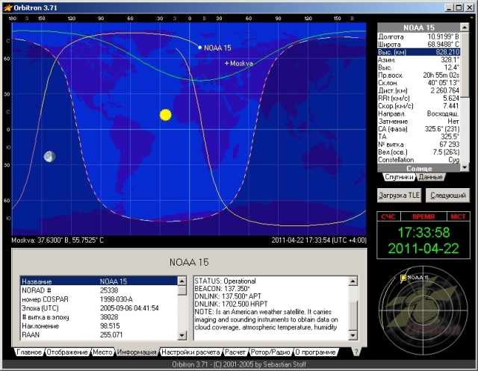Select the Вел.(осв.) 7.5 (26%) row

tap(419, 152)
